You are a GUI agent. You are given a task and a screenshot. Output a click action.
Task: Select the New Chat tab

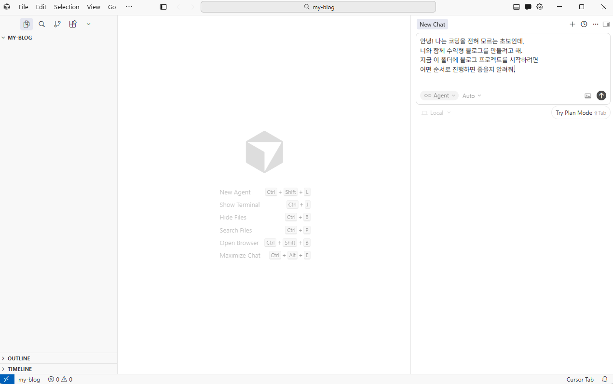tap(432, 24)
